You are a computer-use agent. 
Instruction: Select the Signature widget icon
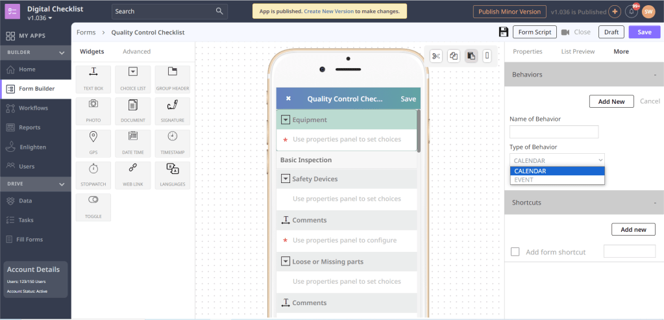[172, 105]
